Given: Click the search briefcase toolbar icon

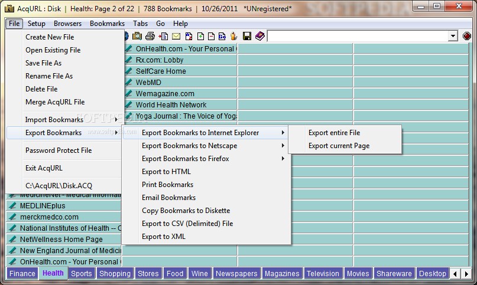Looking at the screenshot, I should tap(137, 36).
